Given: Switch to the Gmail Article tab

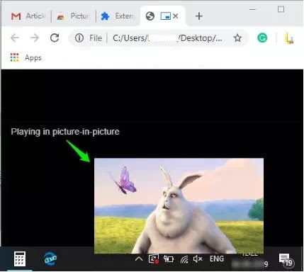Looking at the screenshot, I should [x=28, y=16].
